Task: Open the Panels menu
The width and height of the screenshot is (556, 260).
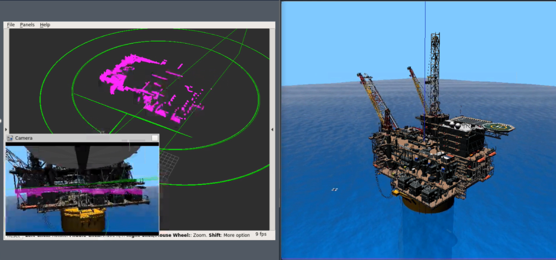Action: [x=27, y=25]
